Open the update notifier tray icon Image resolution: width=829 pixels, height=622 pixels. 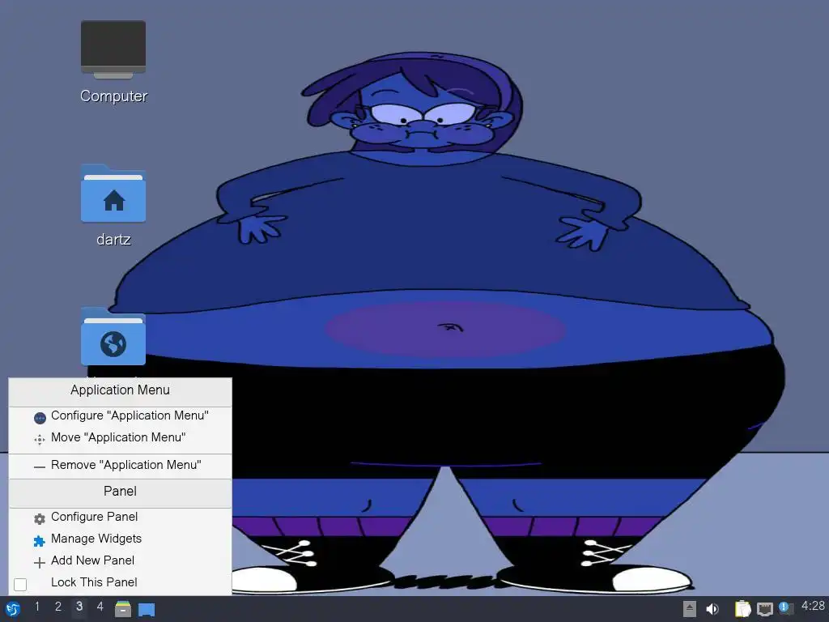pos(785,608)
